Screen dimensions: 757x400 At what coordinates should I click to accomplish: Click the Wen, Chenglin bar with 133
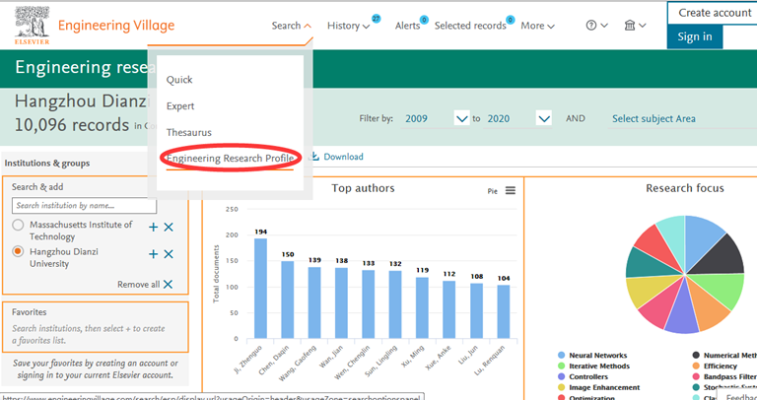(369, 304)
